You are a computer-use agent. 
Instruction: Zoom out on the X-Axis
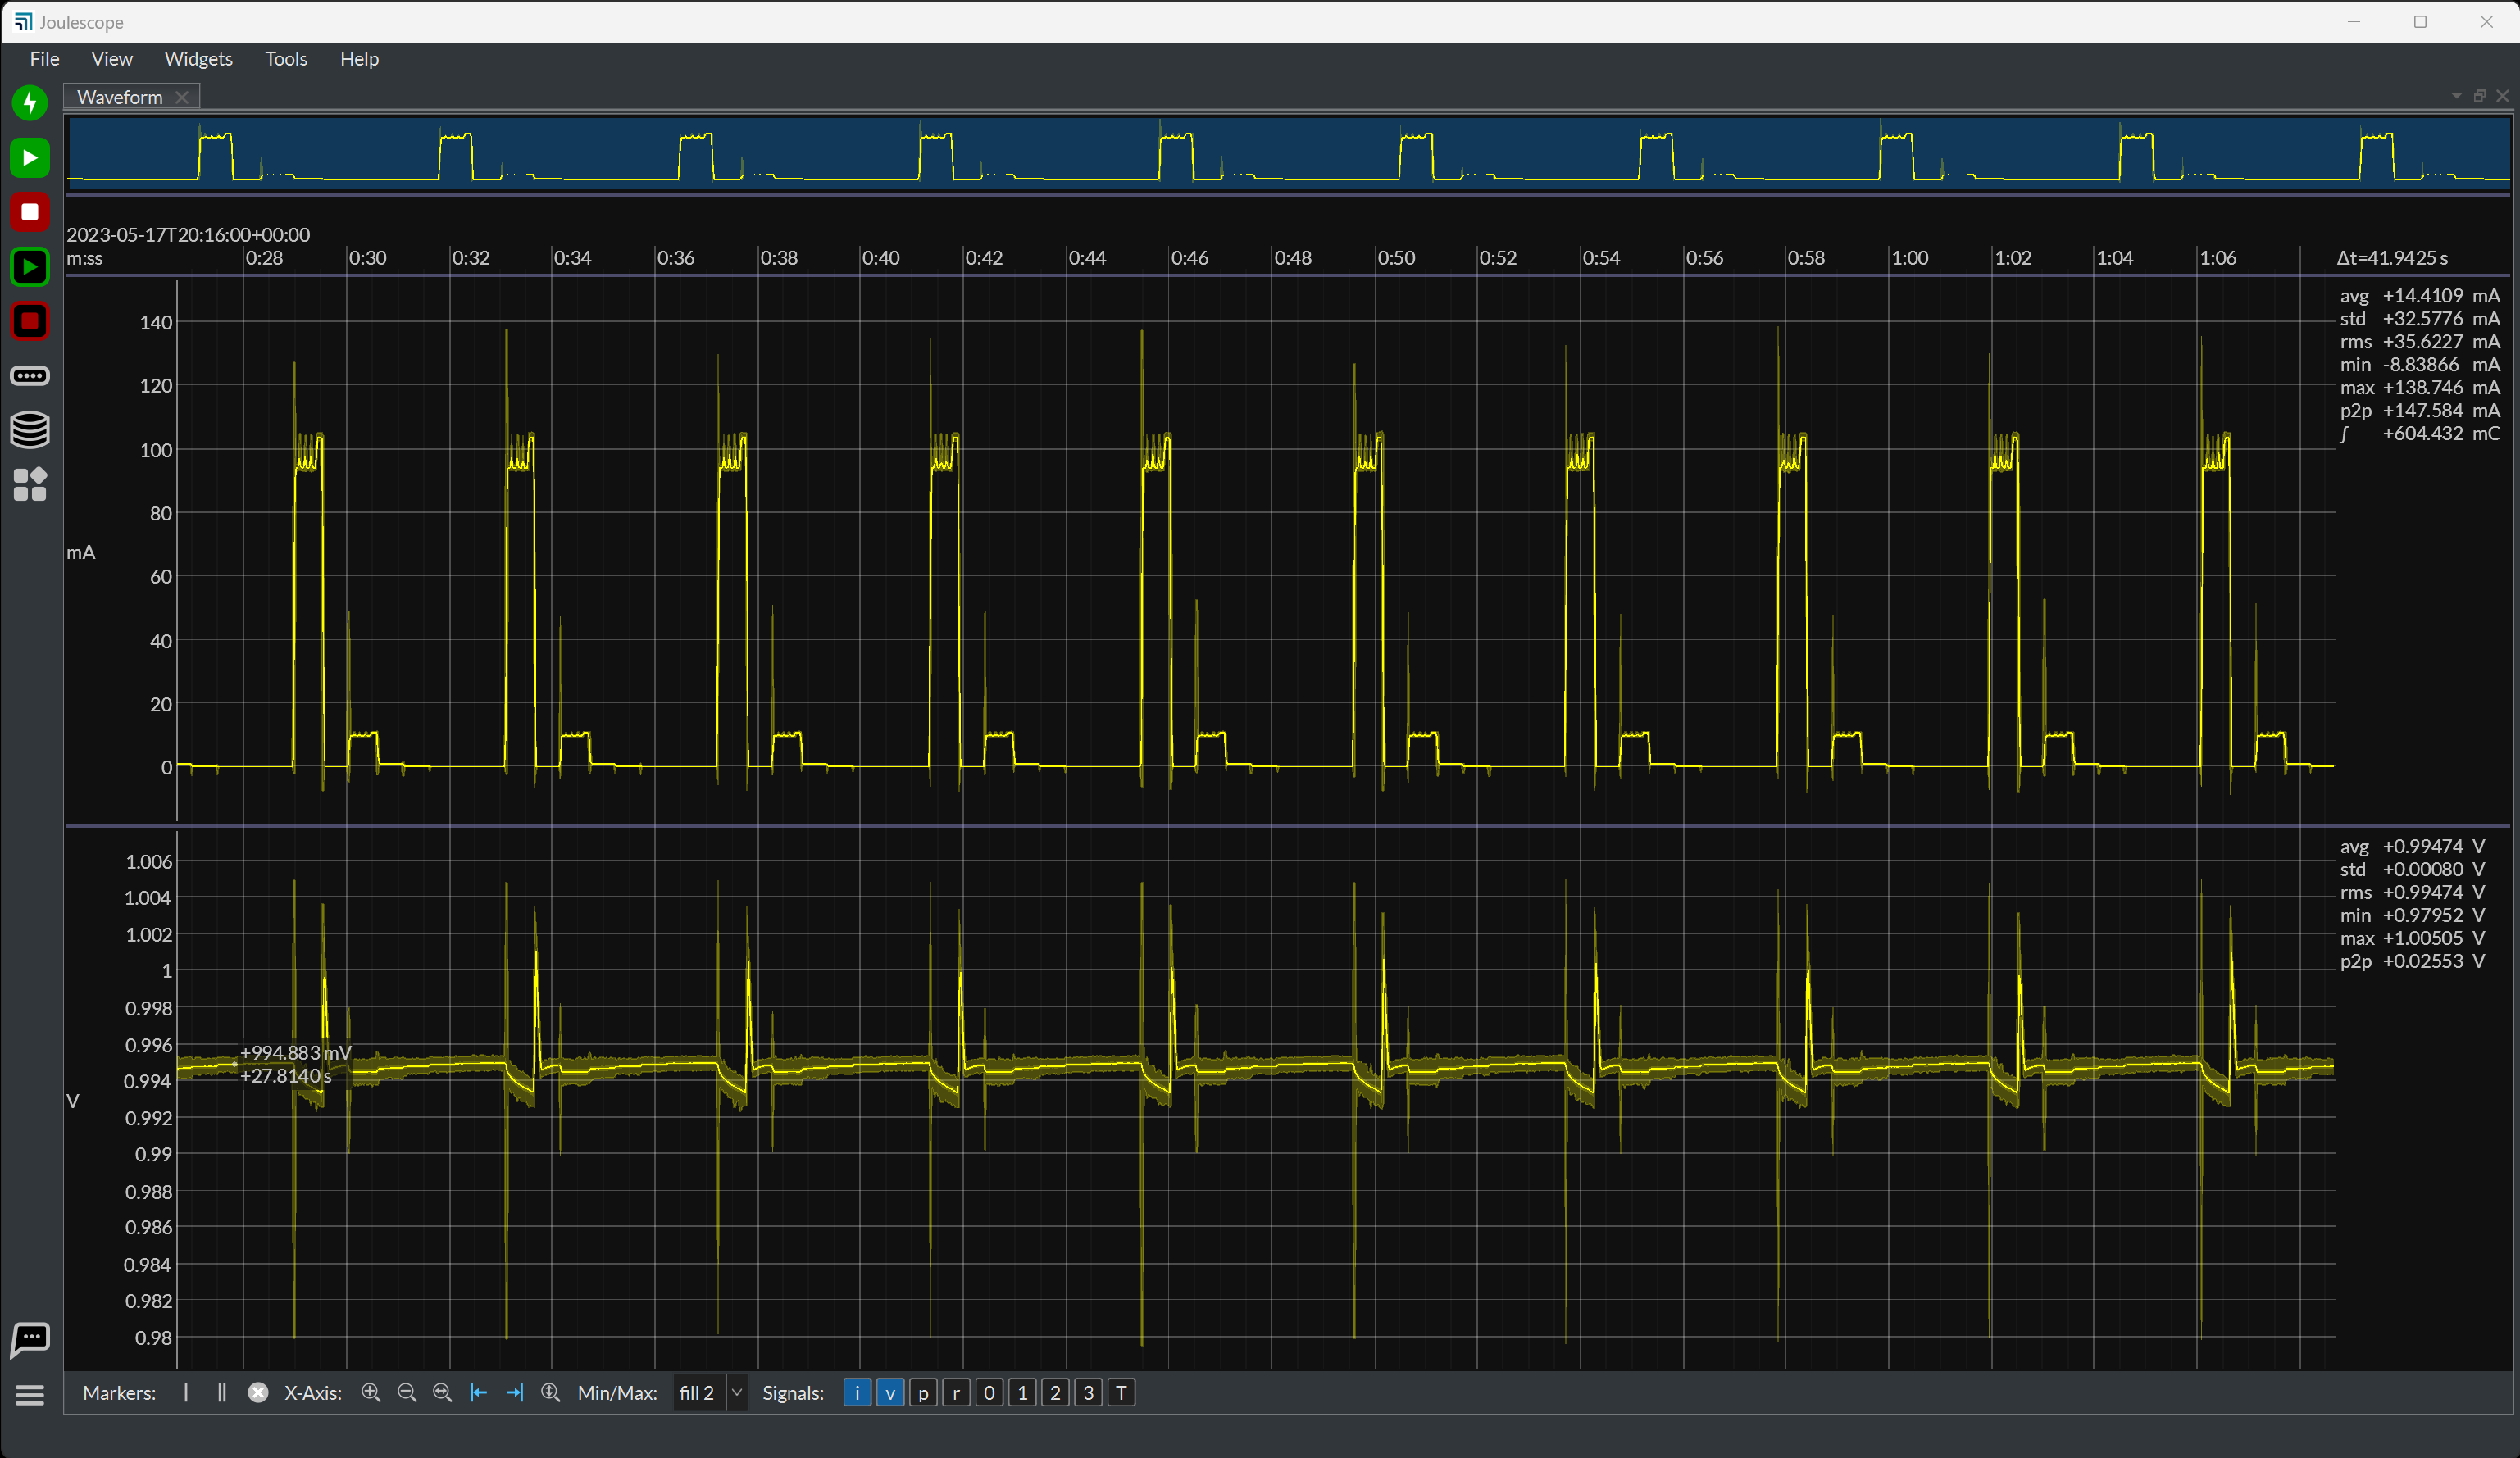pyautogui.click(x=407, y=1393)
